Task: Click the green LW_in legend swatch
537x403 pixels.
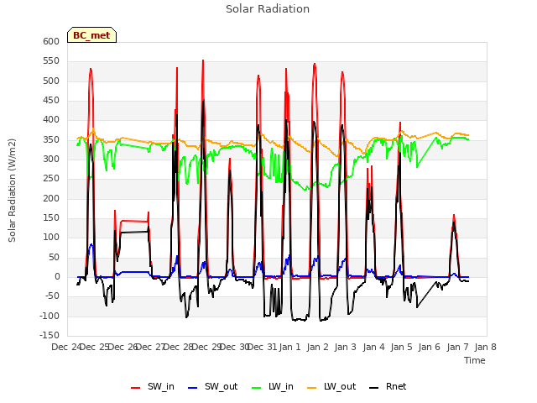Action: click(x=256, y=388)
